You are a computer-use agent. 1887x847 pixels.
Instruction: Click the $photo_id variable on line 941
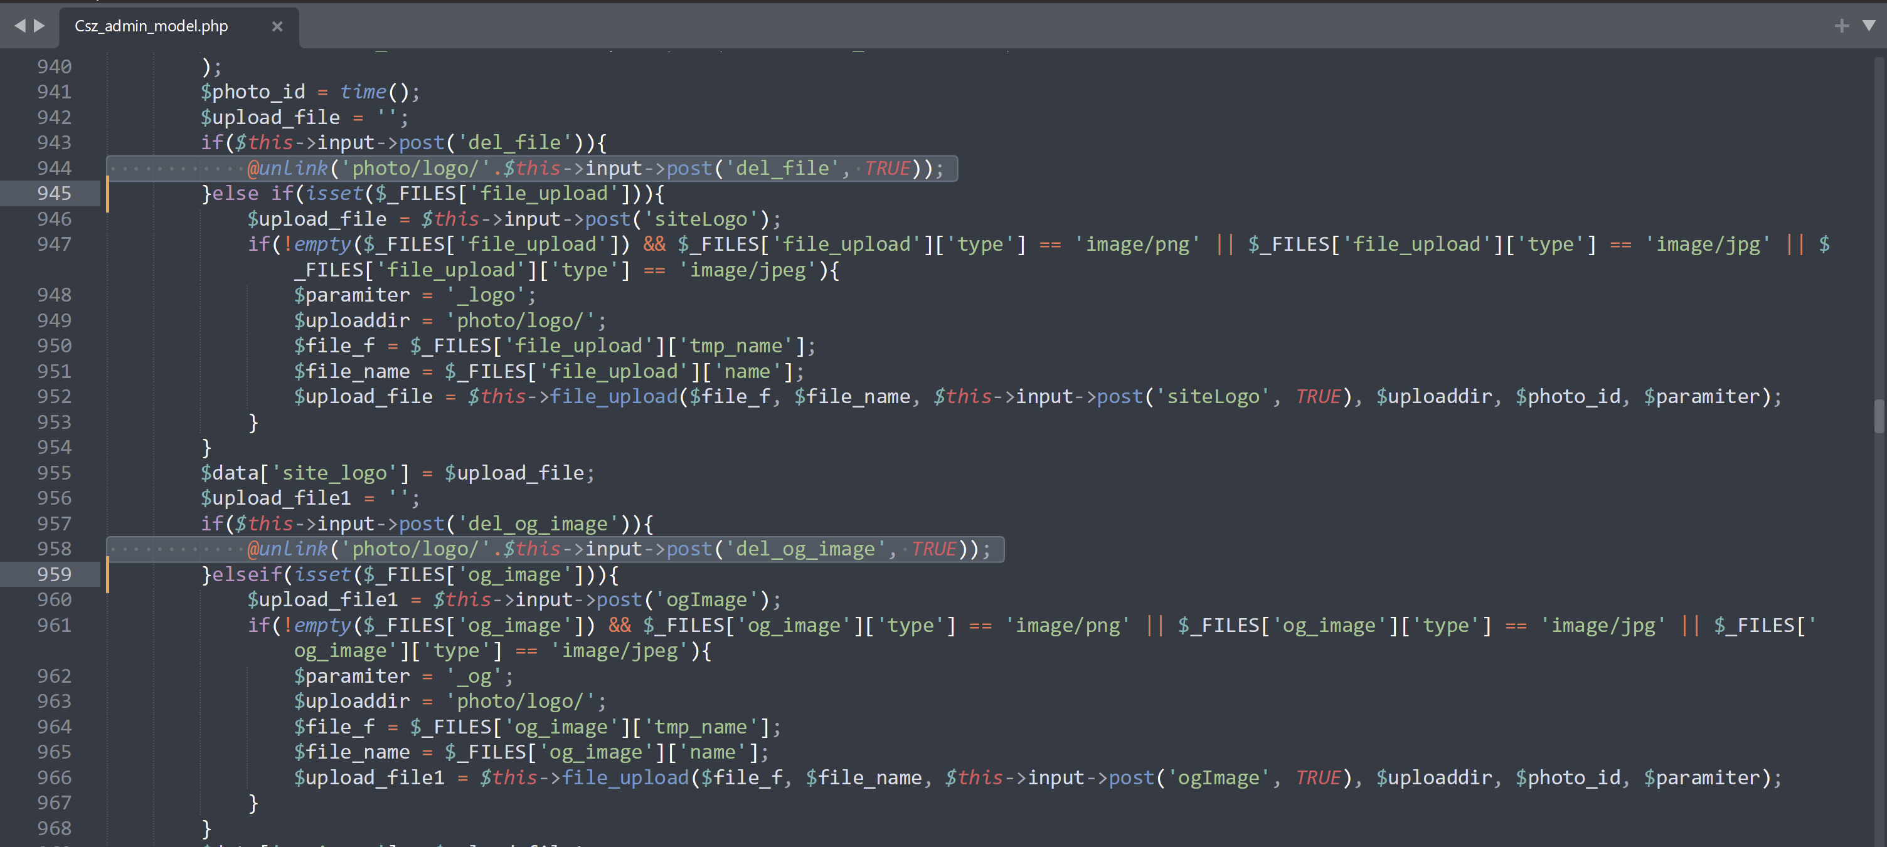(x=253, y=92)
